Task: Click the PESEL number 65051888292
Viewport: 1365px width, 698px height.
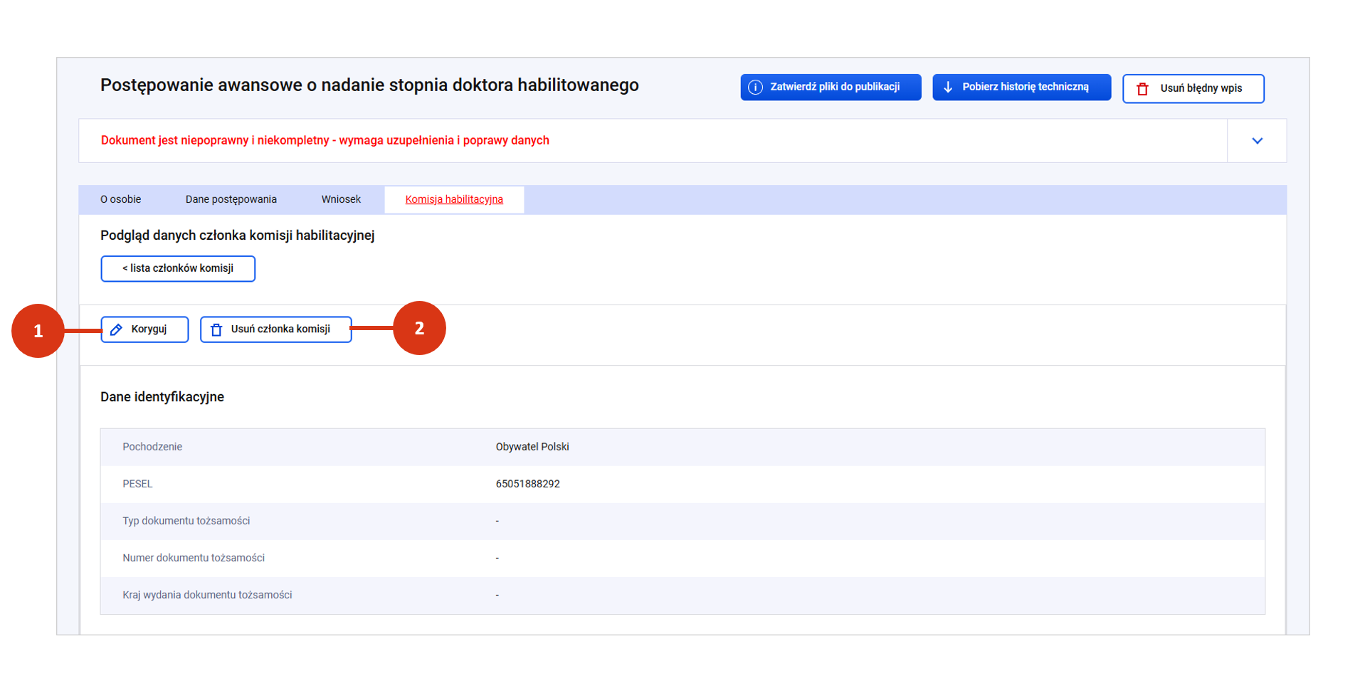Action: point(527,484)
